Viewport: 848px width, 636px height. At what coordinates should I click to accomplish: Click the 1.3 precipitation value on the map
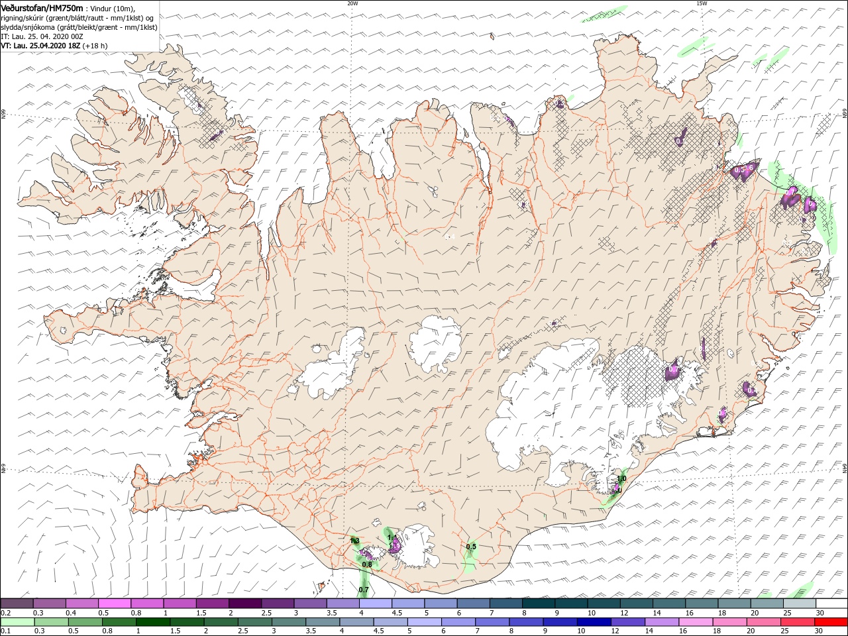[x=354, y=541]
